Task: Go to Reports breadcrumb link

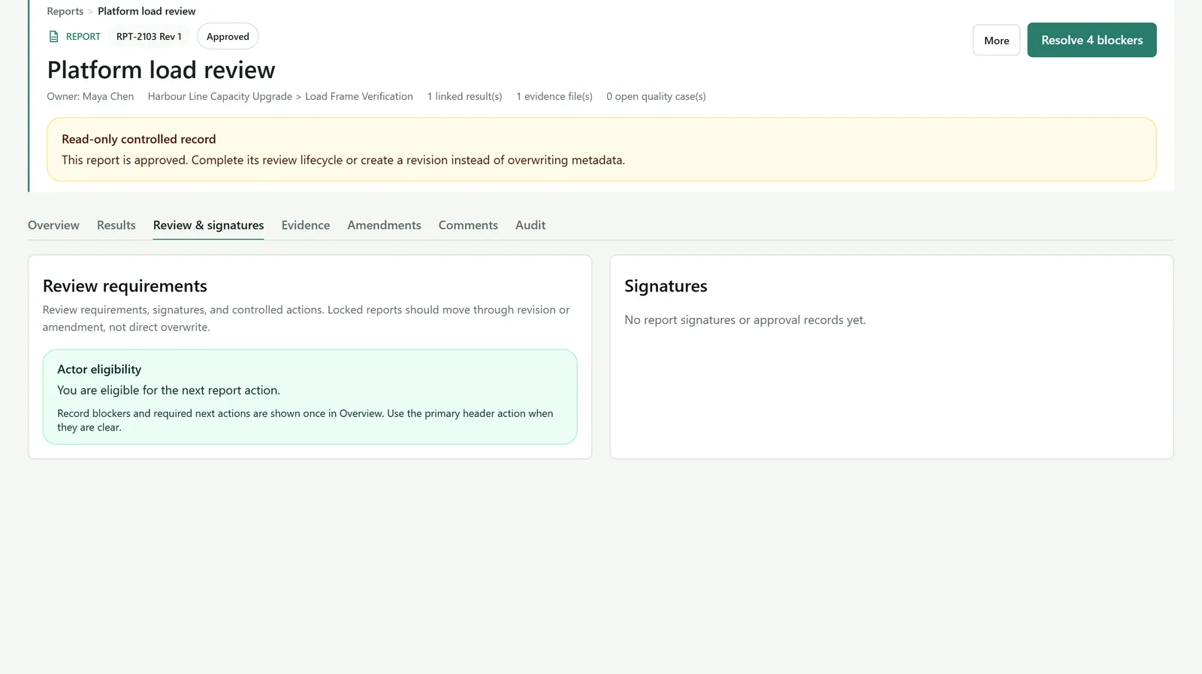Action: pyautogui.click(x=65, y=11)
